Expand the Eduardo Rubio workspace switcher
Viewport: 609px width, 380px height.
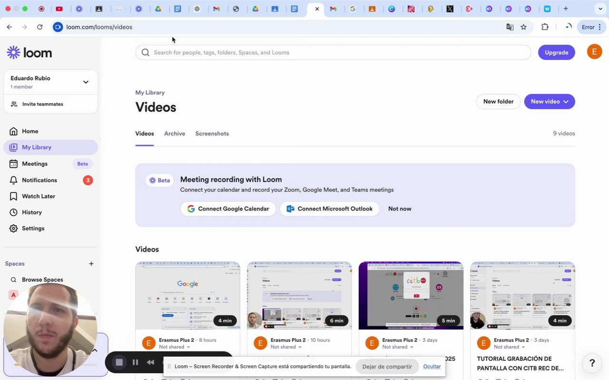click(50, 82)
